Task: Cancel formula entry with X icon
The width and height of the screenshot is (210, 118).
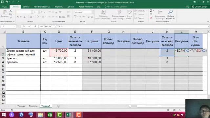Action: click(24, 26)
